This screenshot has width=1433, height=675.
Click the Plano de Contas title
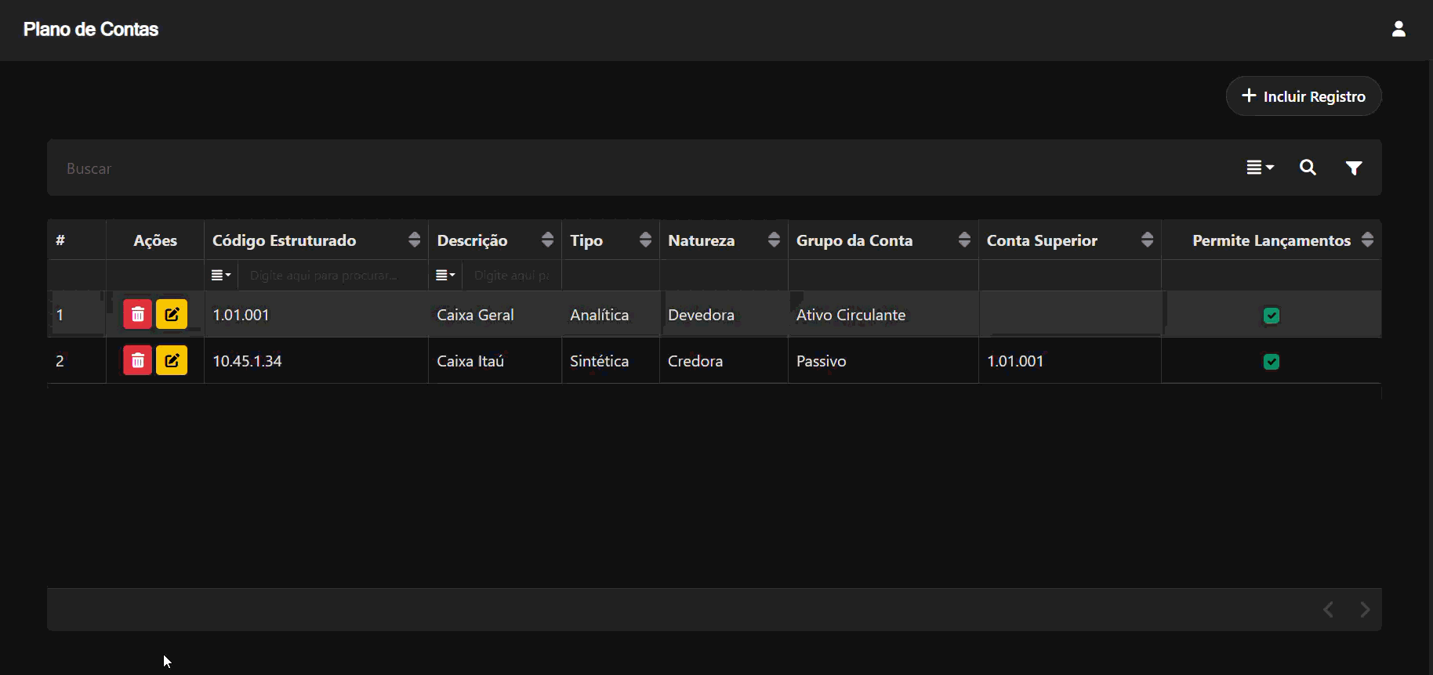(x=91, y=29)
